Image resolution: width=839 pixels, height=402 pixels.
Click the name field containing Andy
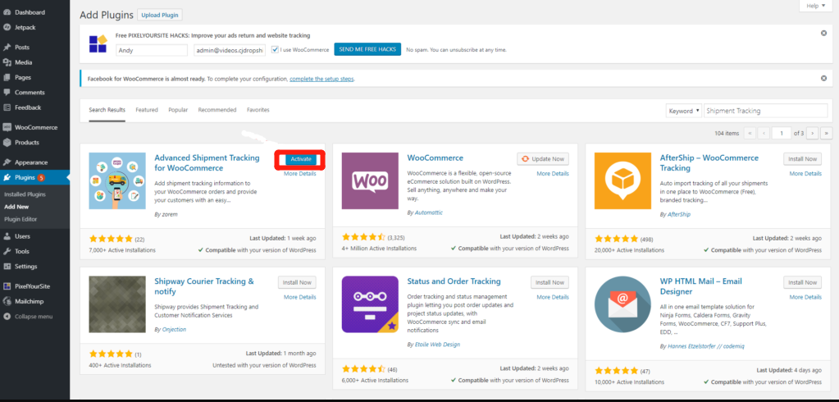pos(152,50)
